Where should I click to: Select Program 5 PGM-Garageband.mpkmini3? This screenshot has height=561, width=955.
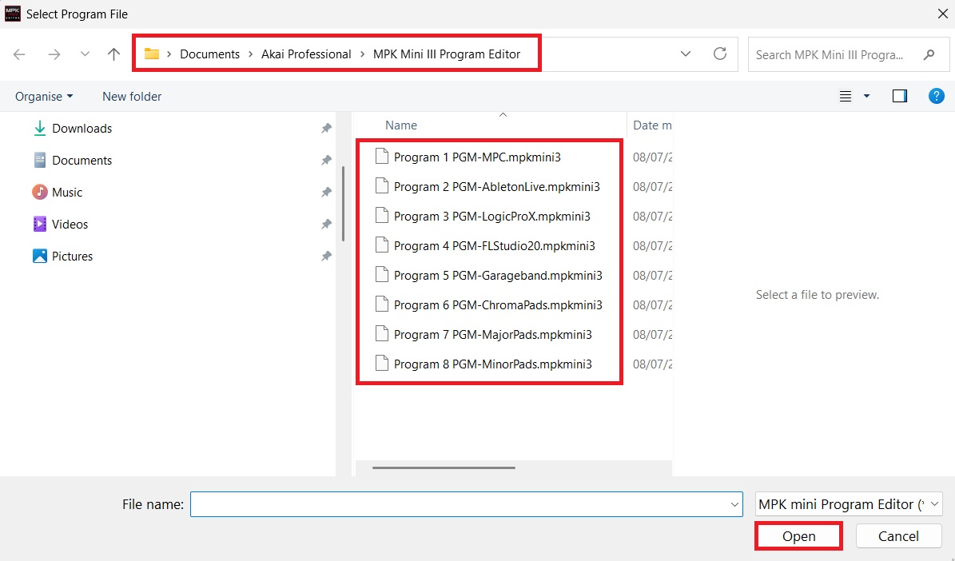(498, 276)
